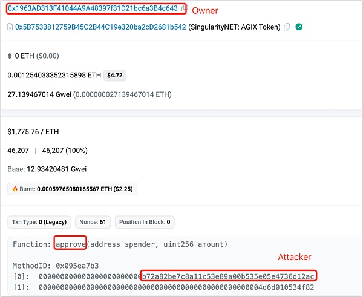Click the SingularityNET: AGIX Token label
Image resolution: width=363 pixels, height=297 pixels.
(x=234, y=27)
